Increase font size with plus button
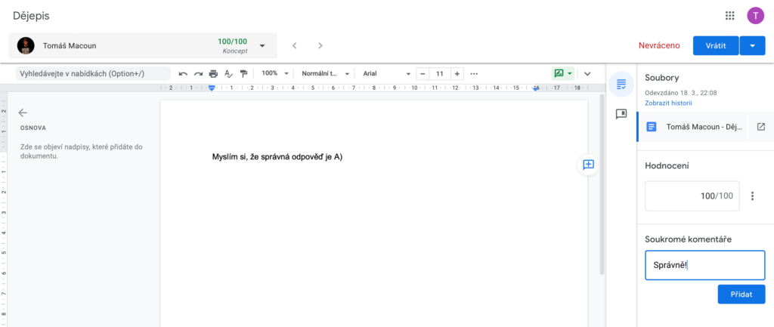 coord(456,74)
